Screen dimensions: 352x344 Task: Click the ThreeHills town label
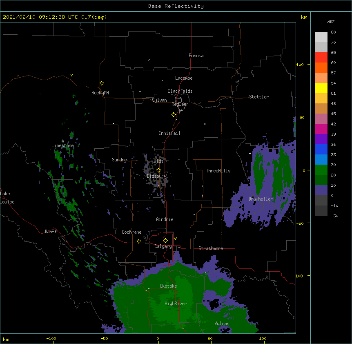[x=218, y=171]
